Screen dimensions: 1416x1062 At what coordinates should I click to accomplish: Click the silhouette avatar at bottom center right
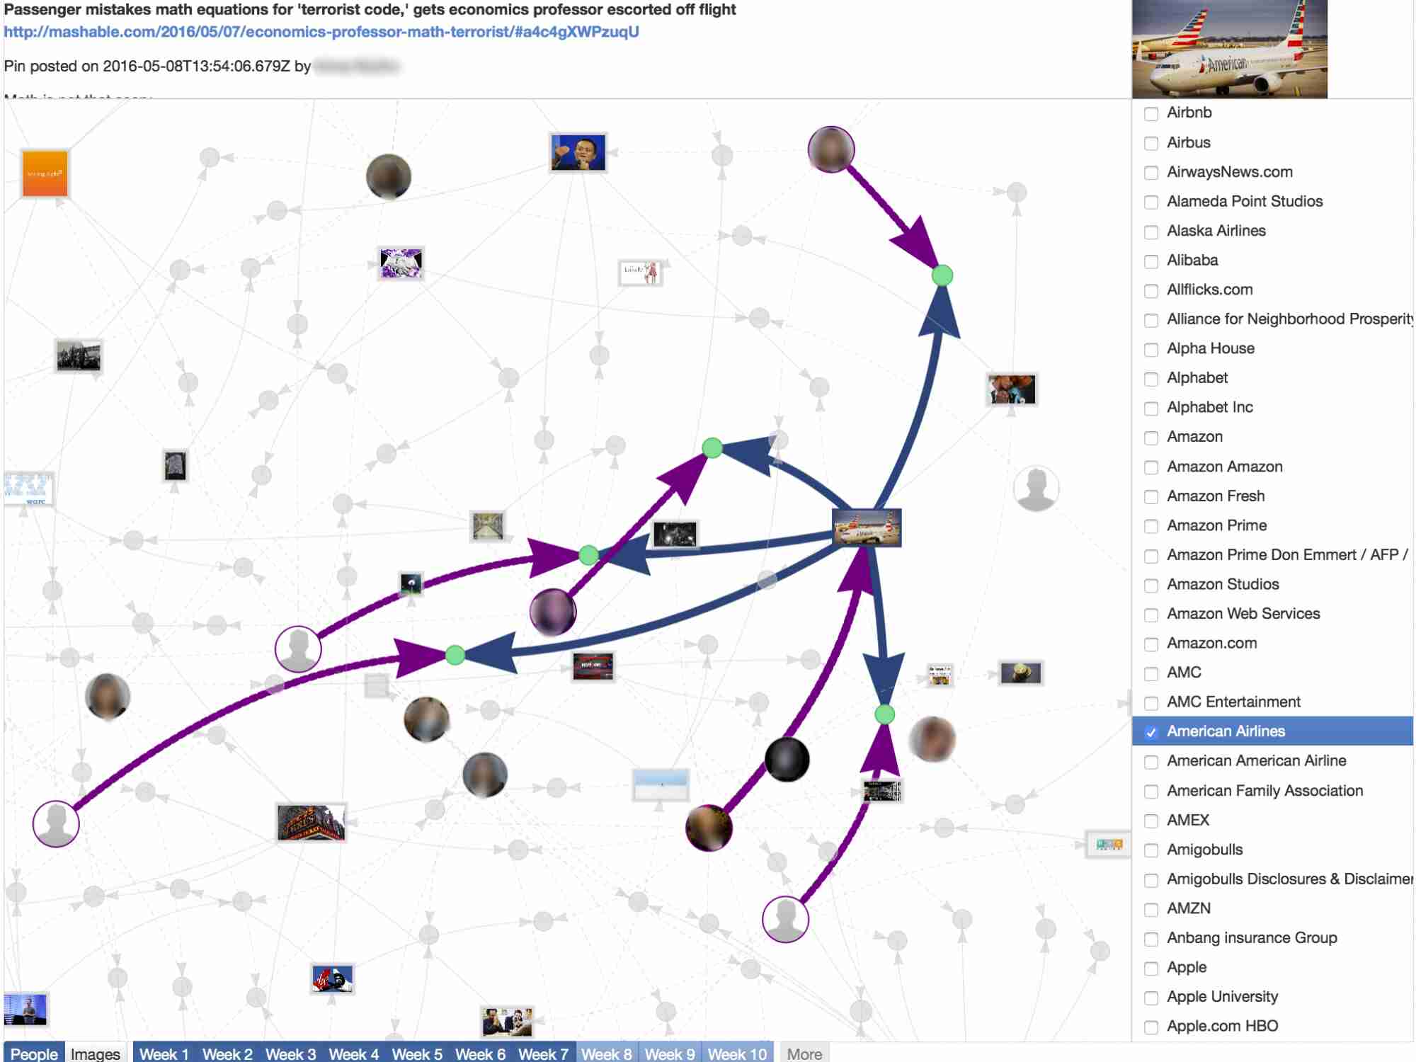coord(785,919)
